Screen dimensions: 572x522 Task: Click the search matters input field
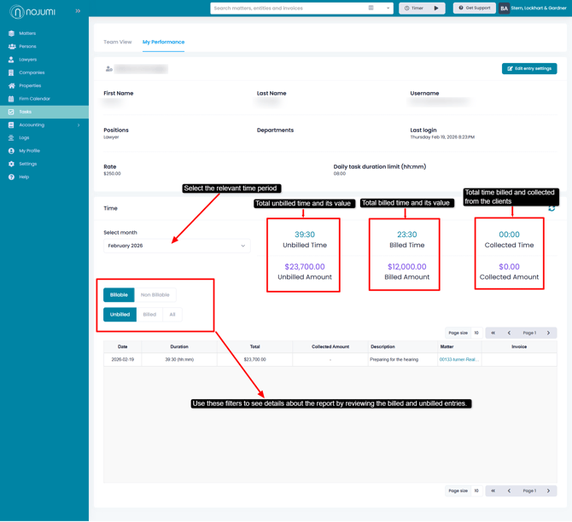coord(286,9)
